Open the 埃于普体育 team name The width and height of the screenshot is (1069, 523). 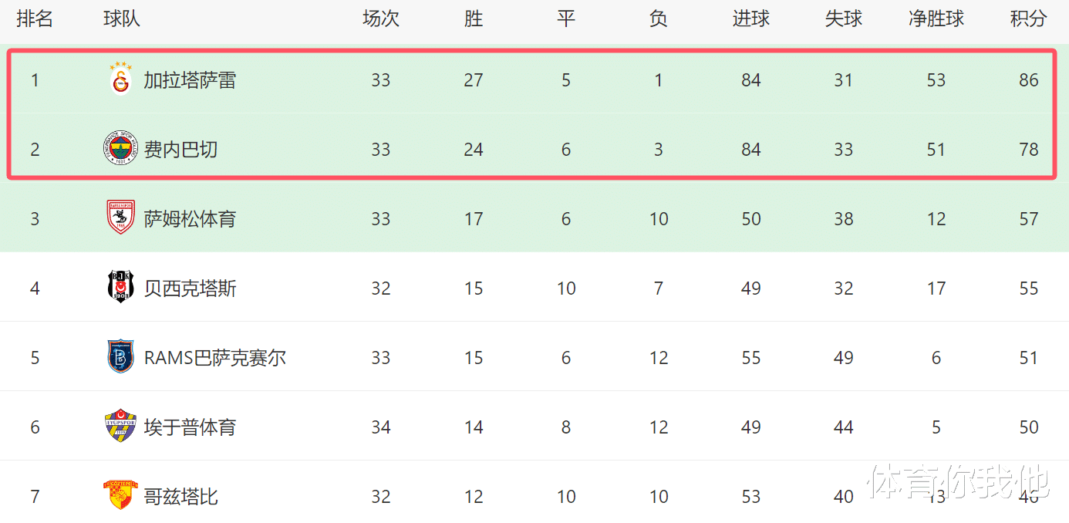190,427
